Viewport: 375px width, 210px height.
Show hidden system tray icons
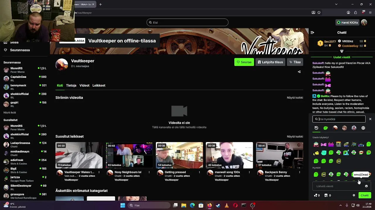pyautogui.click(x=340, y=205)
